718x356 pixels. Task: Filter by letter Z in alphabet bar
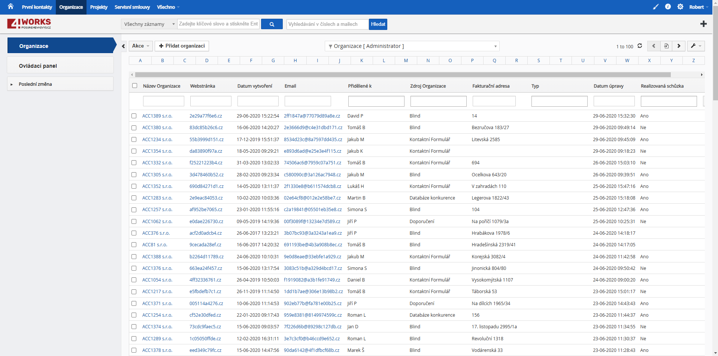tap(694, 60)
